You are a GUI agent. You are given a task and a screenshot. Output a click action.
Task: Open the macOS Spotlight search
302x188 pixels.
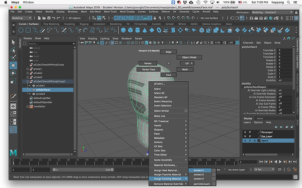coord(288,3)
